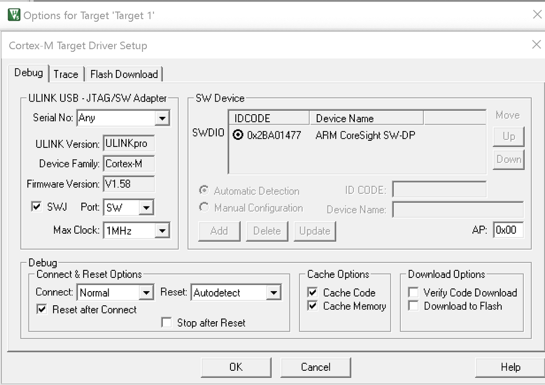Click ARM CoreSight SW-DP device name
This screenshot has width=545, height=385.
pos(365,135)
